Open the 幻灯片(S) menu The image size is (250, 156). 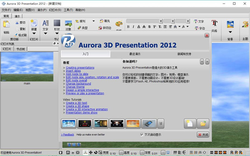click(x=55, y=10)
